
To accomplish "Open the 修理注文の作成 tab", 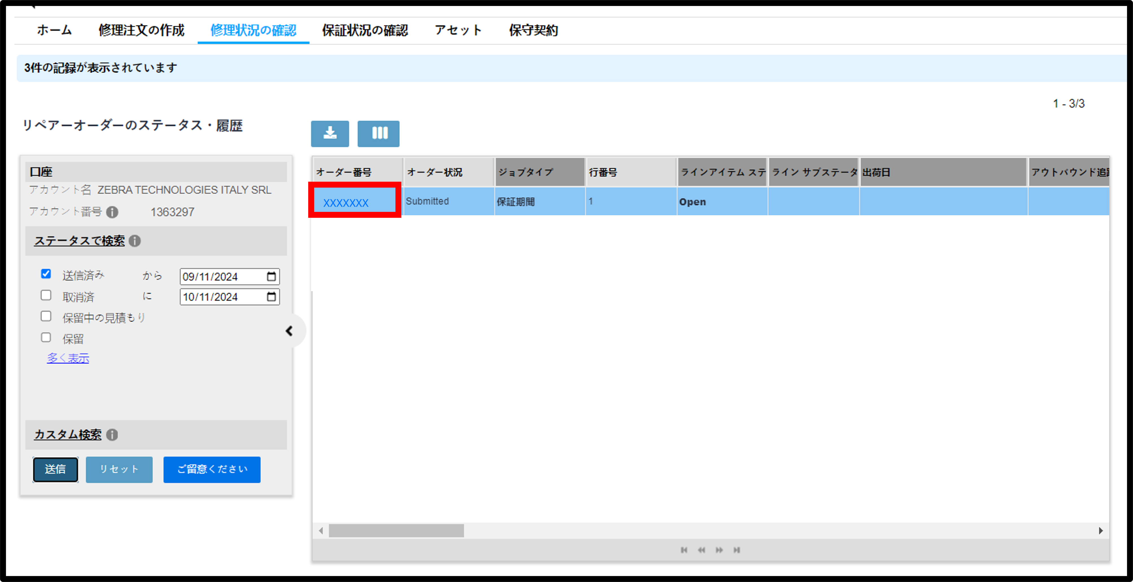I will tap(141, 30).
